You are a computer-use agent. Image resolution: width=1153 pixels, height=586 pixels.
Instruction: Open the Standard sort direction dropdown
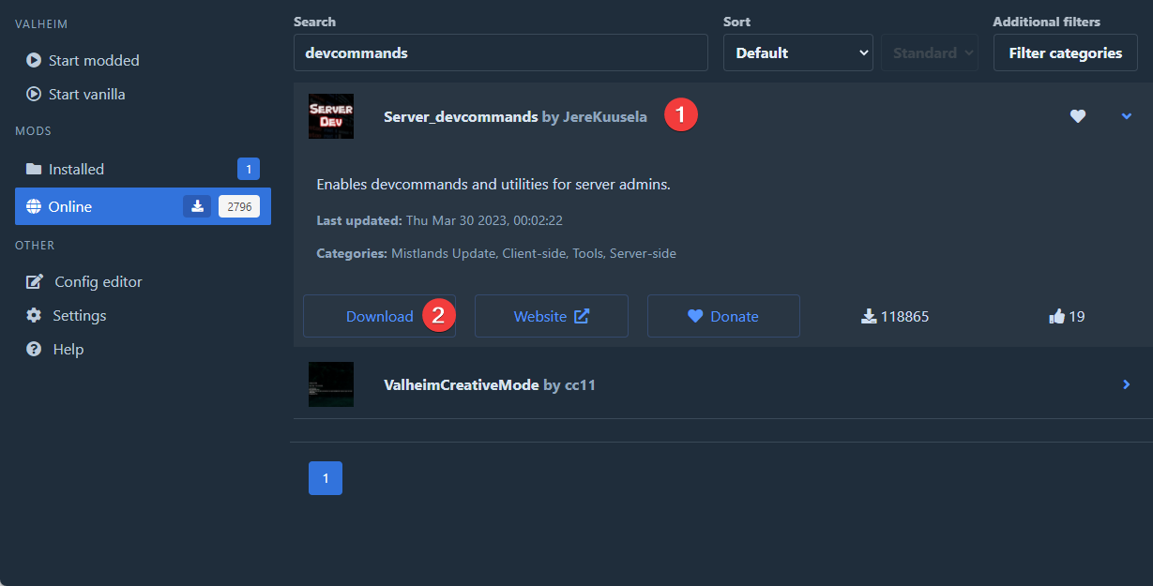point(930,53)
